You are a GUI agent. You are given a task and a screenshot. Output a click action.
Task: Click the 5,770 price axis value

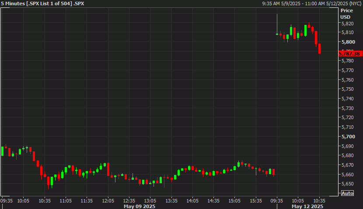348,70
